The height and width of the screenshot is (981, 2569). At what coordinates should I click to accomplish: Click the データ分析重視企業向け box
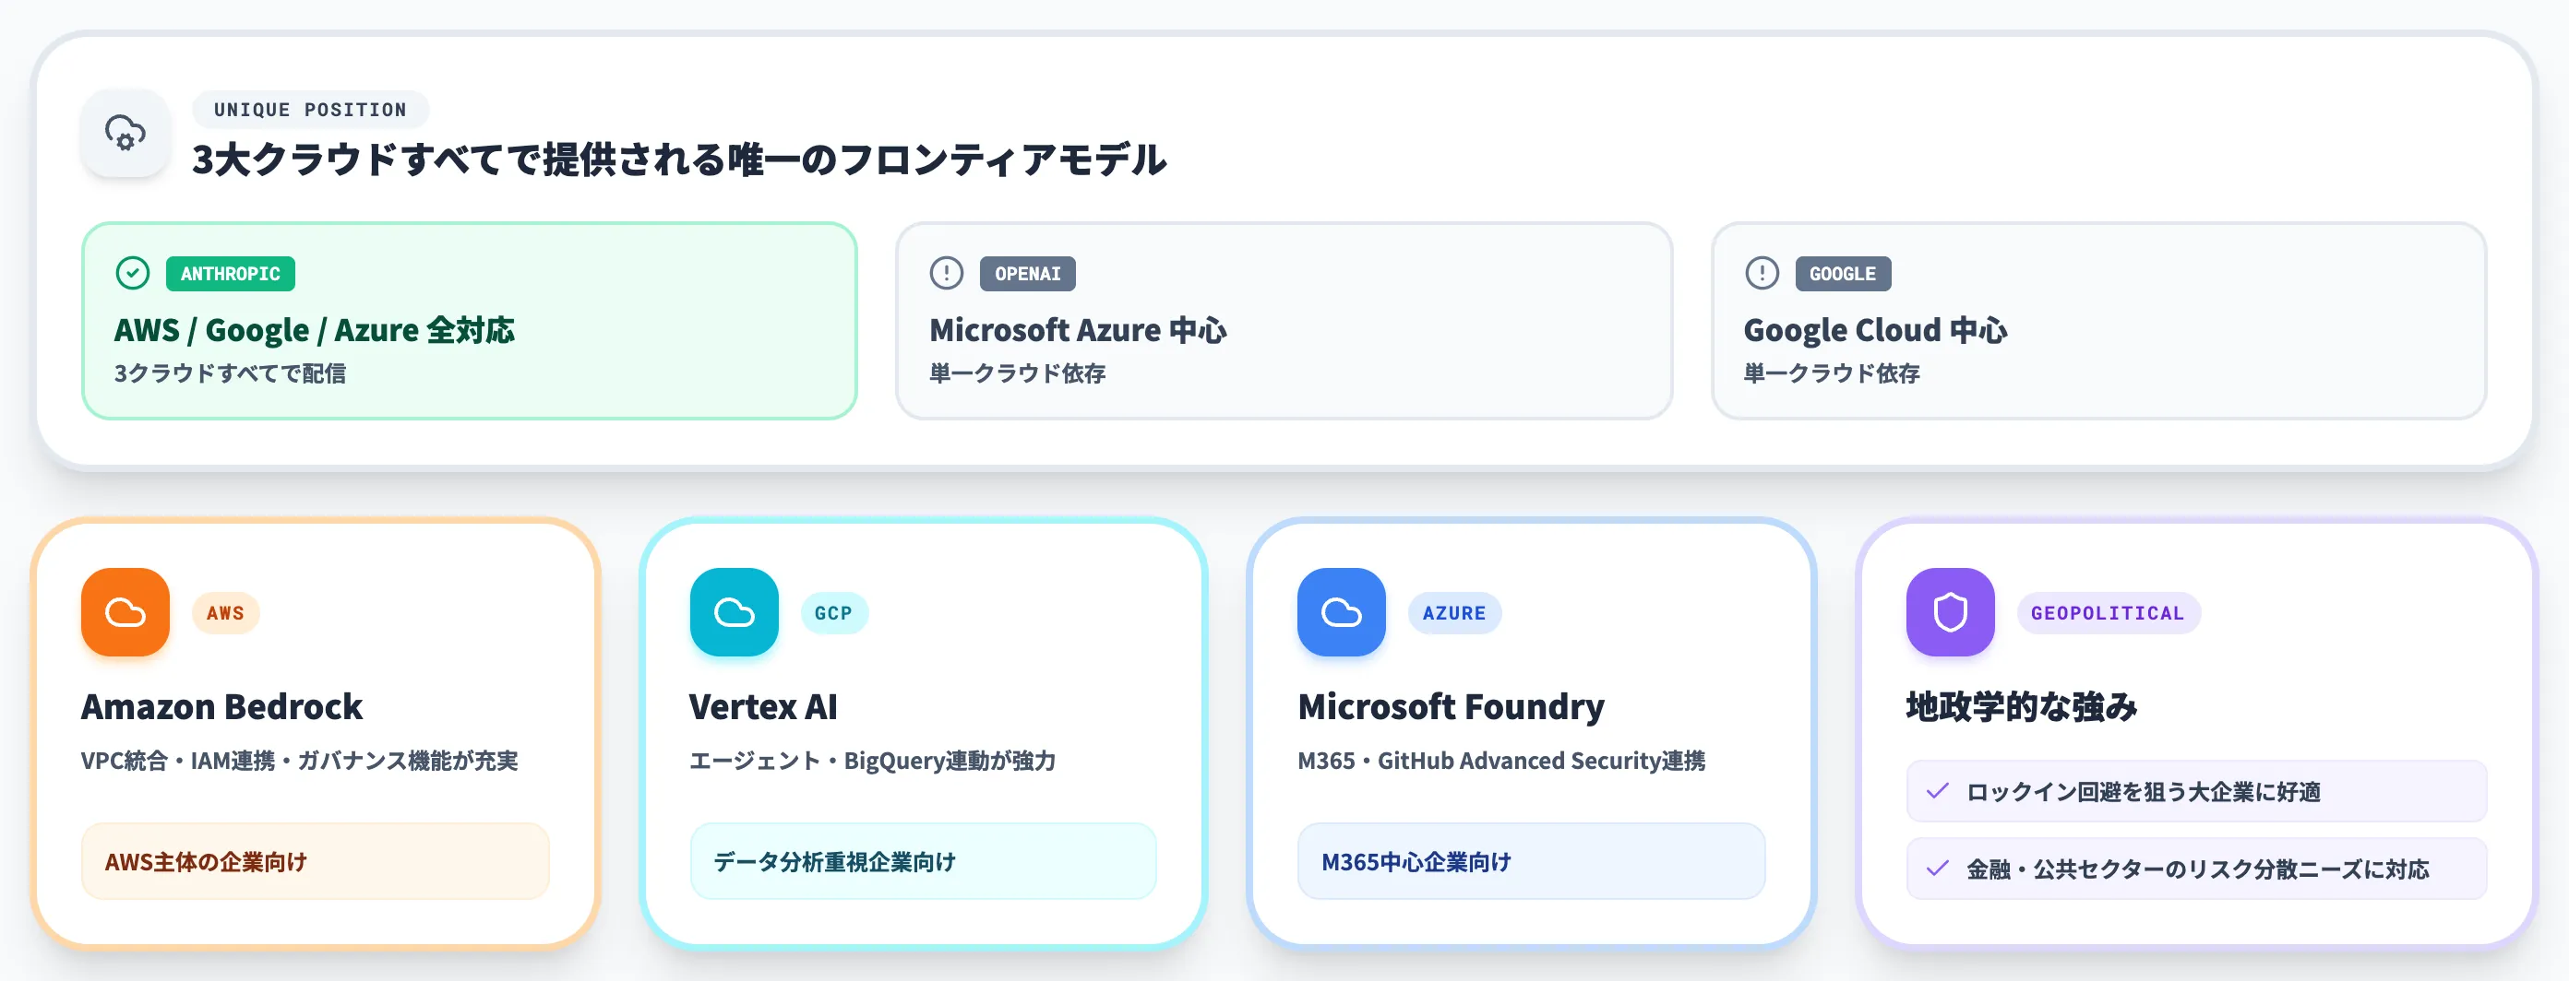[924, 861]
